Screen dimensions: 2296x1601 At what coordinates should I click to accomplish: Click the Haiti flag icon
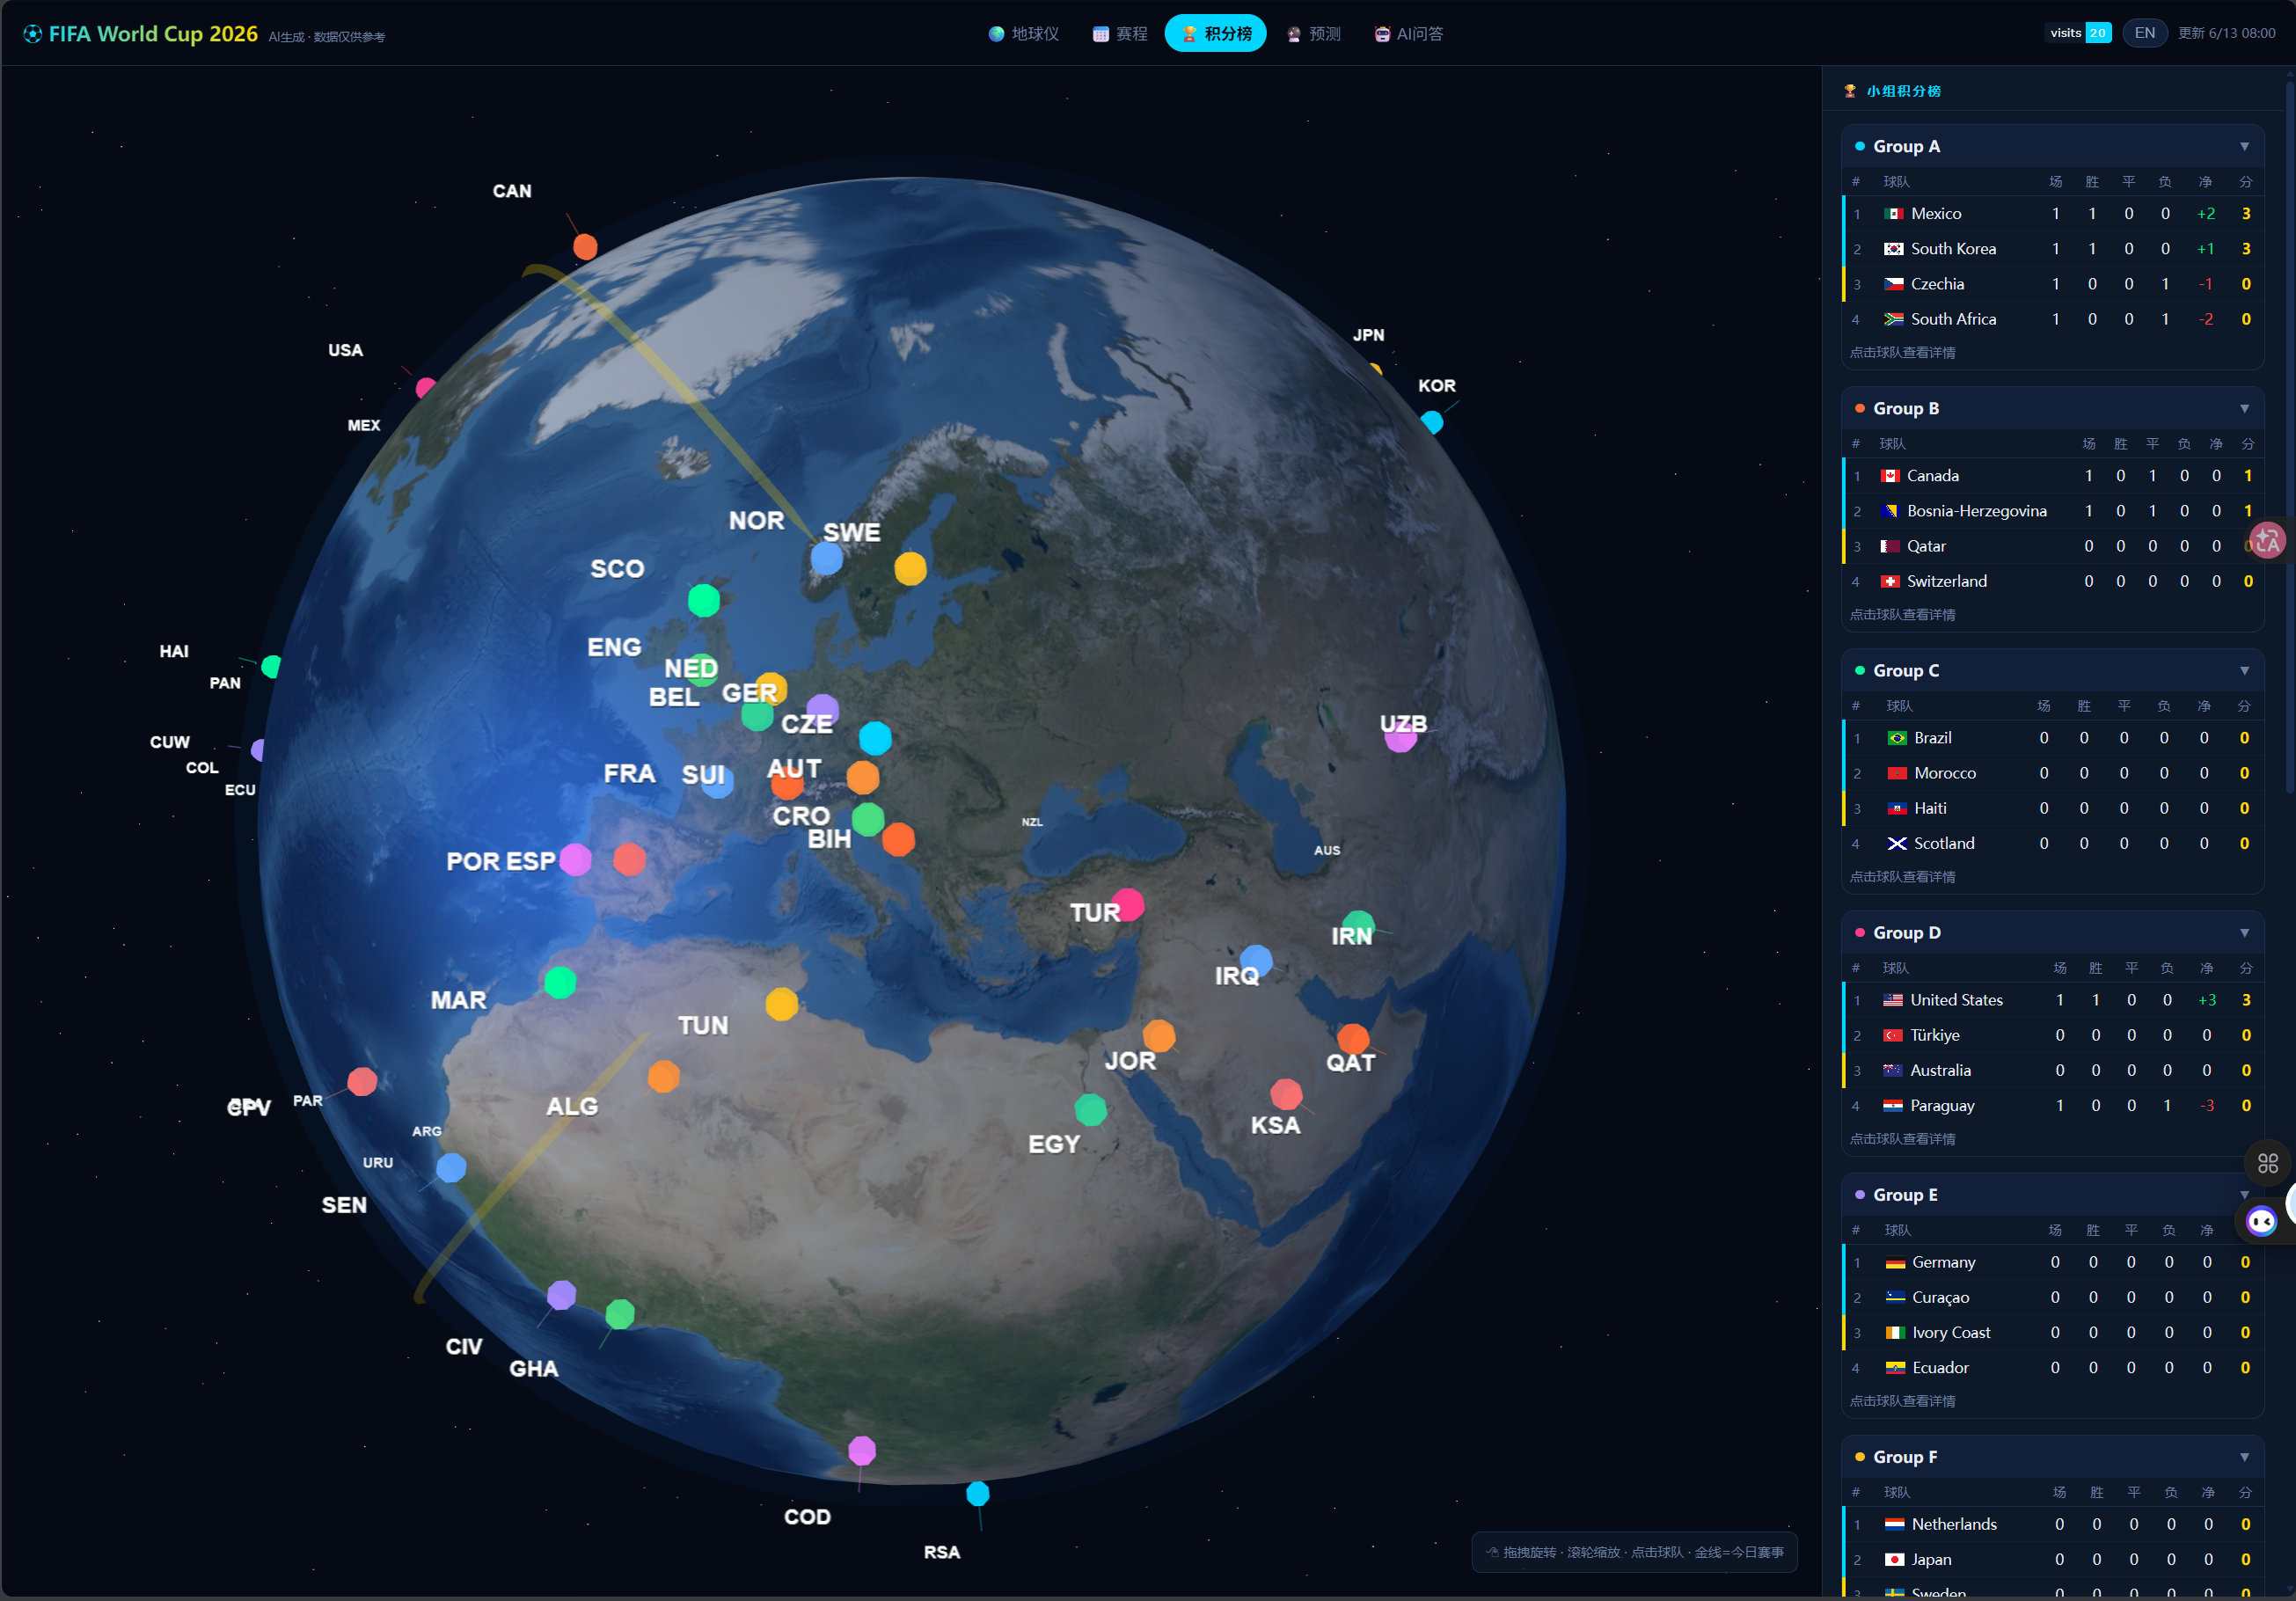1896,808
